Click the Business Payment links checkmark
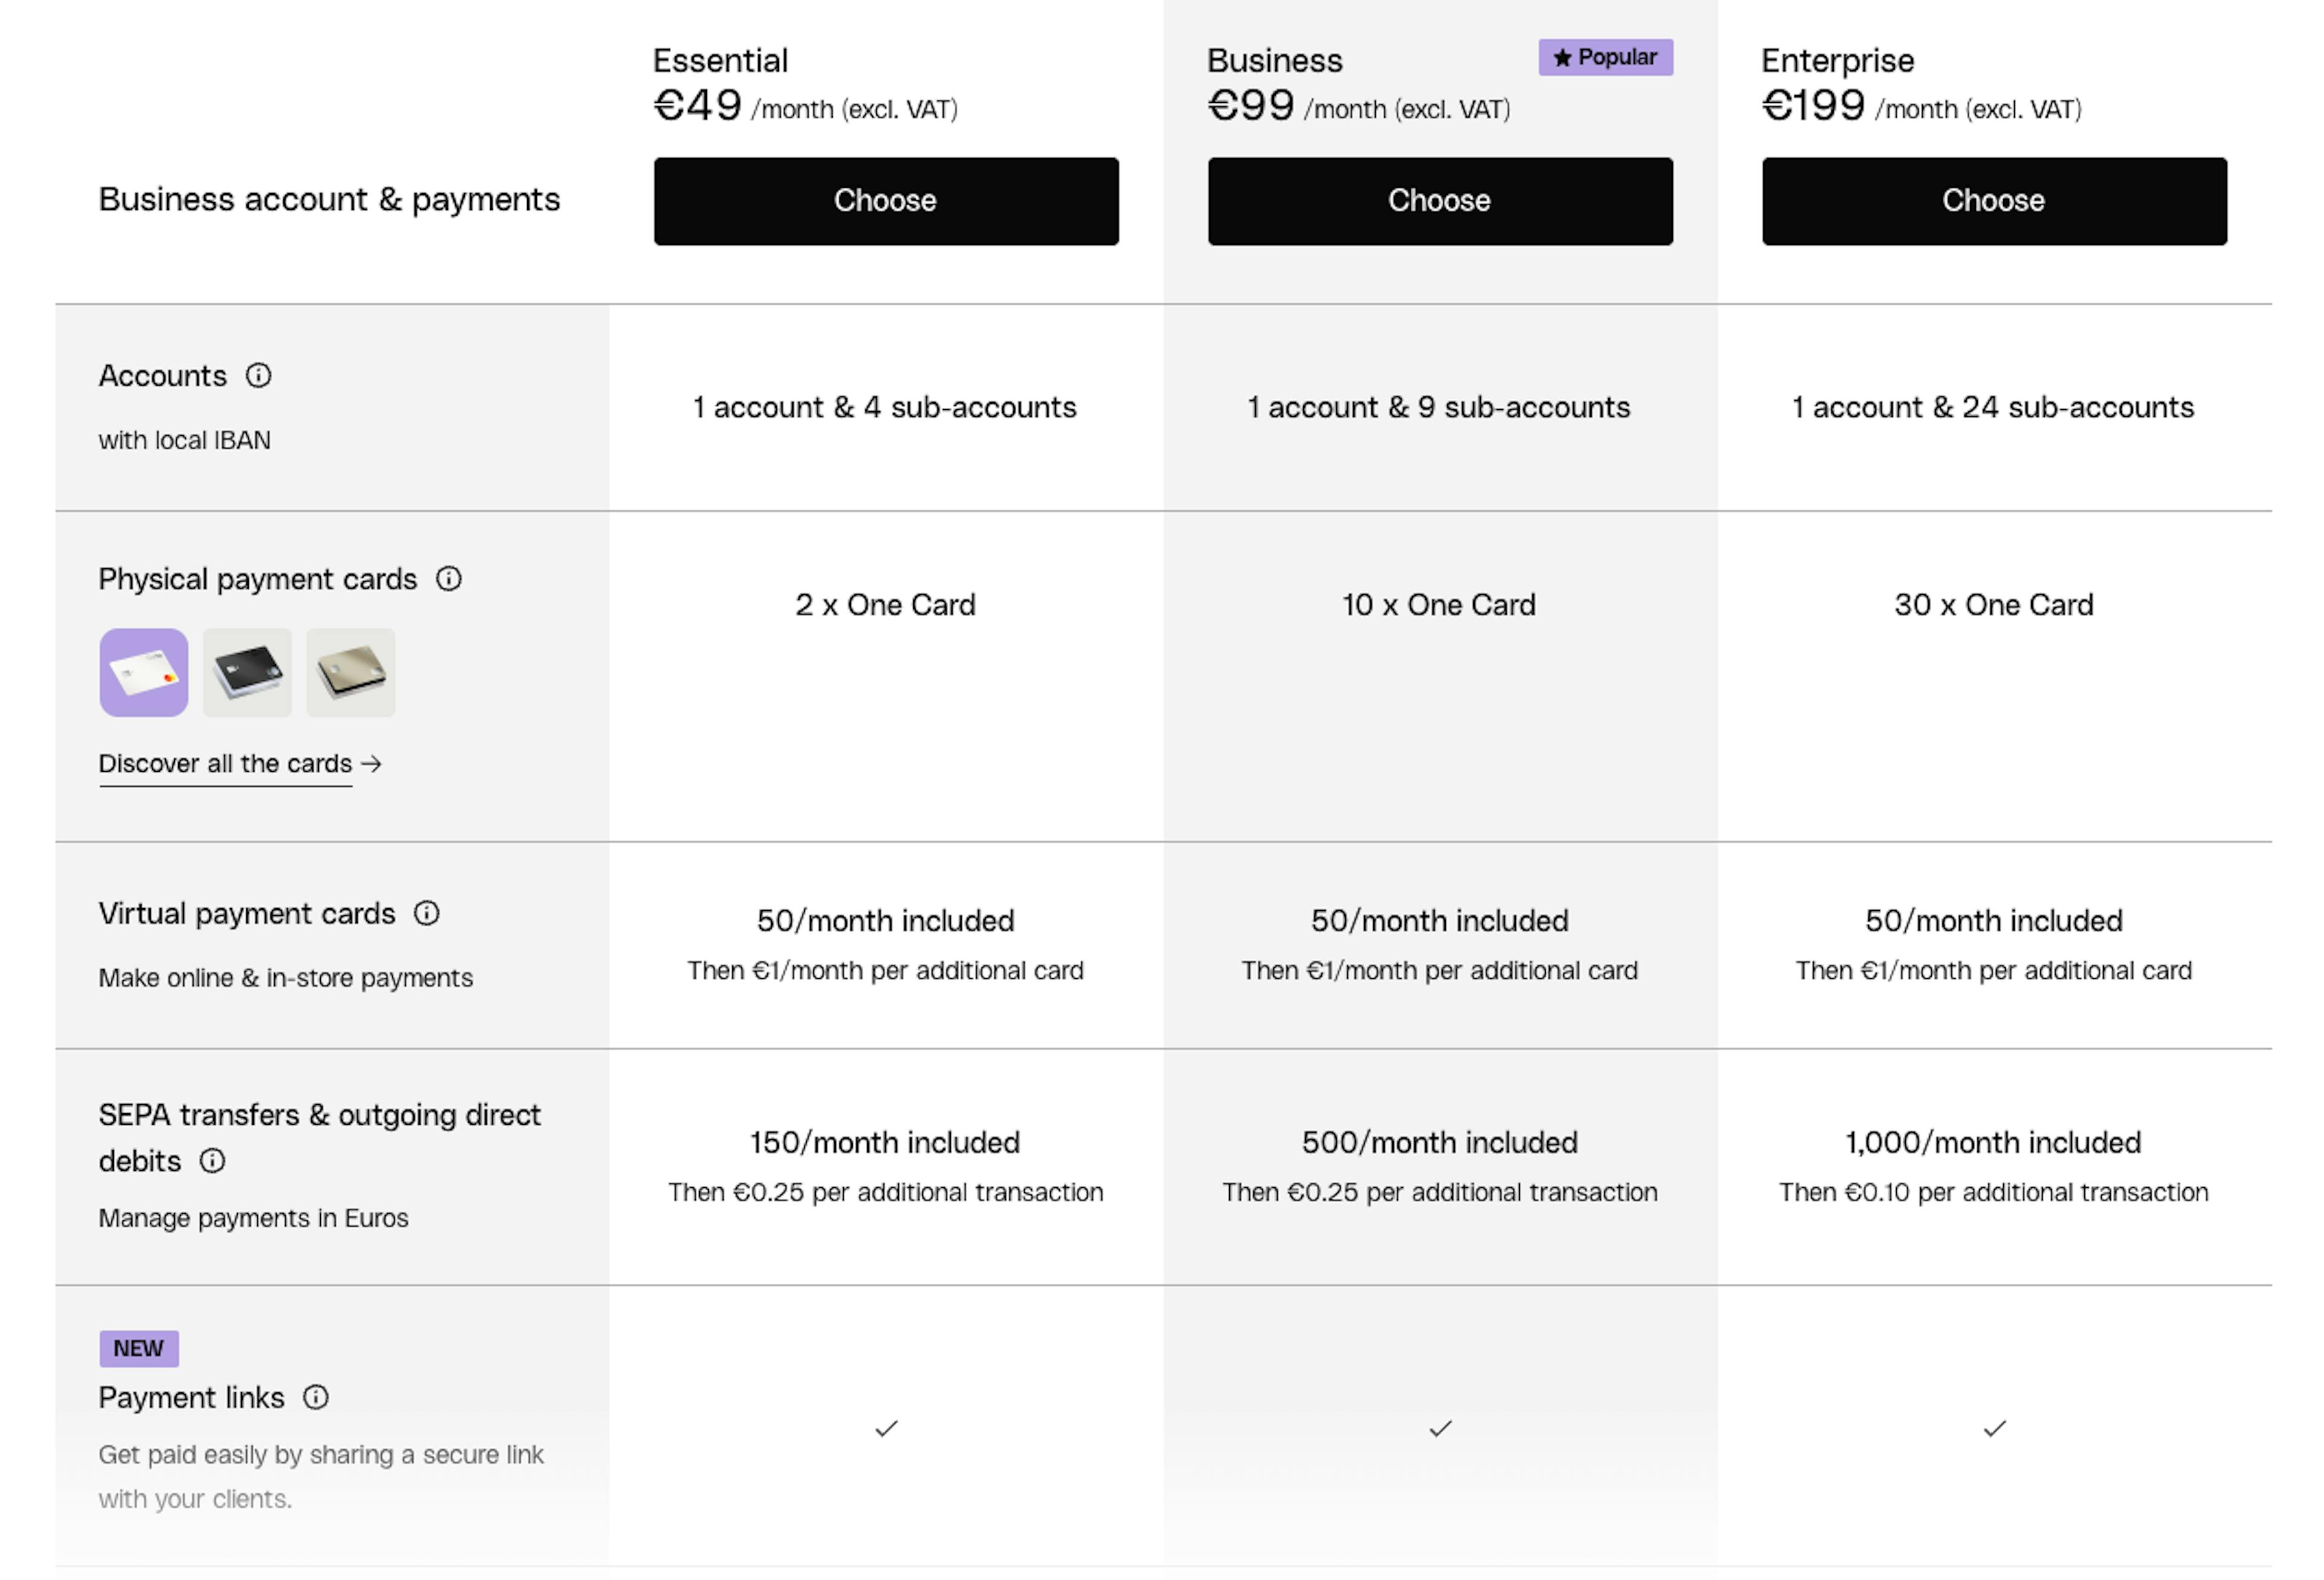The height and width of the screenshot is (1580, 2324). click(x=1441, y=1428)
